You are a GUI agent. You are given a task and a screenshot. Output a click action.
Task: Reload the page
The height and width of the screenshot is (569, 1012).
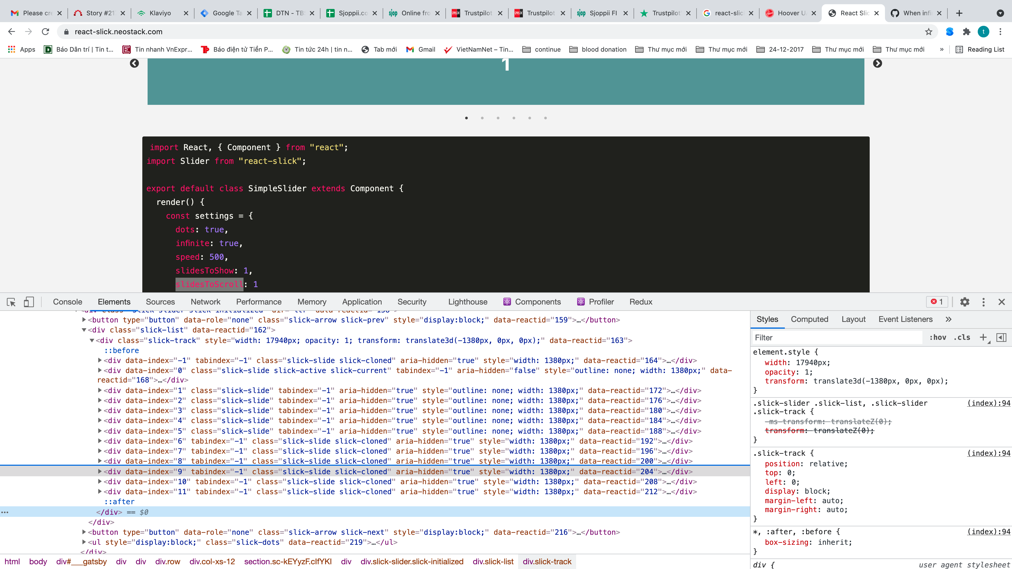coord(46,32)
